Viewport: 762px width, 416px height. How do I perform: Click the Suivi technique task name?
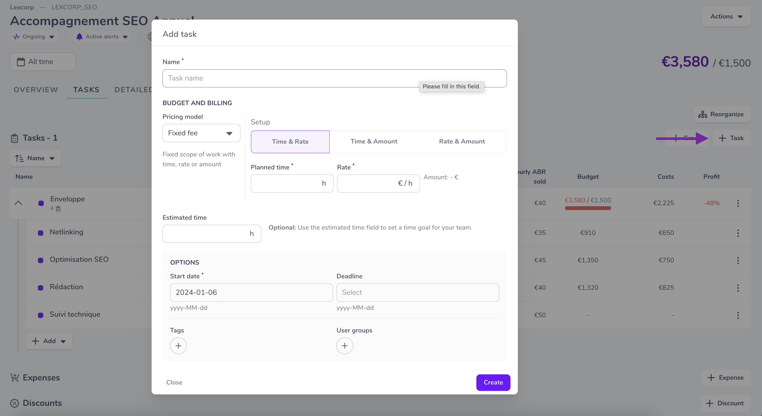[x=75, y=314]
